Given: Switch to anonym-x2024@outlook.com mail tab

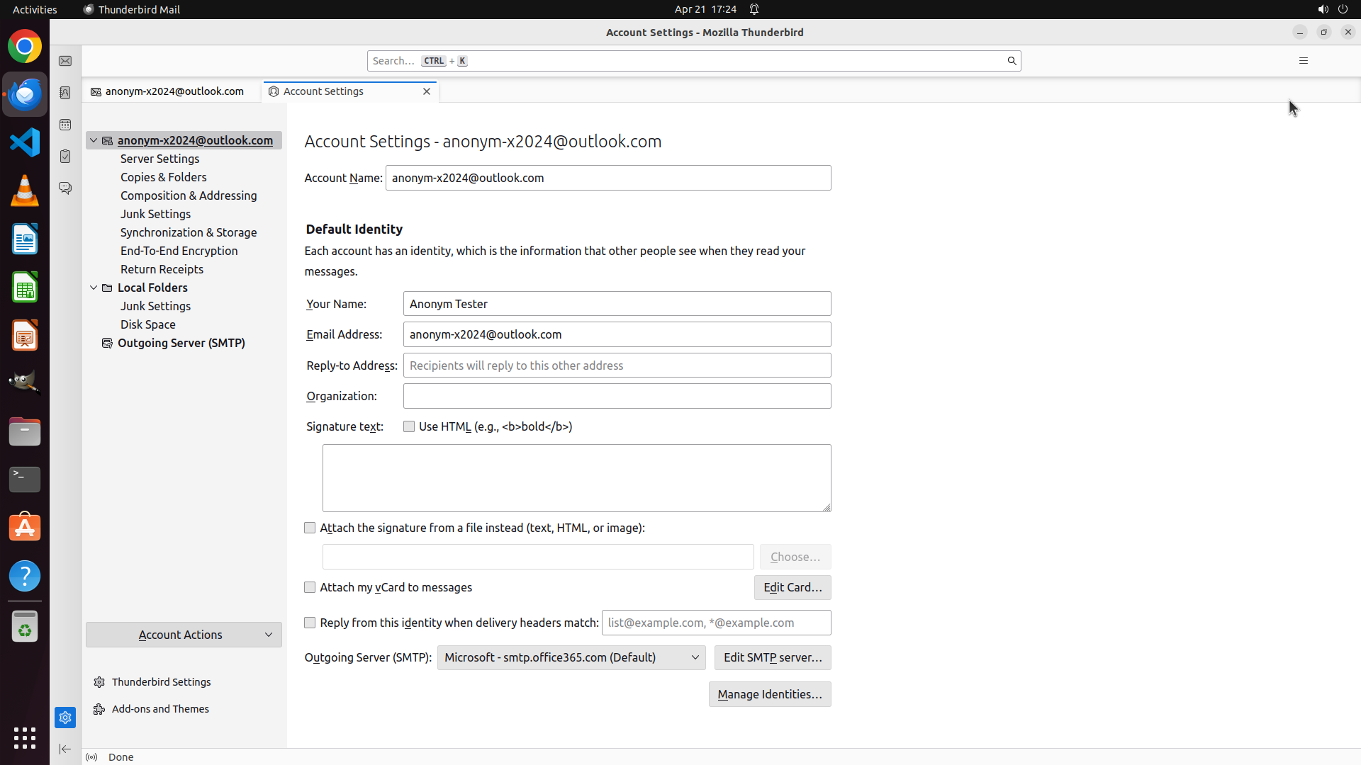Looking at the screenshot, I should pyautogui.click(x=170, y=91).
